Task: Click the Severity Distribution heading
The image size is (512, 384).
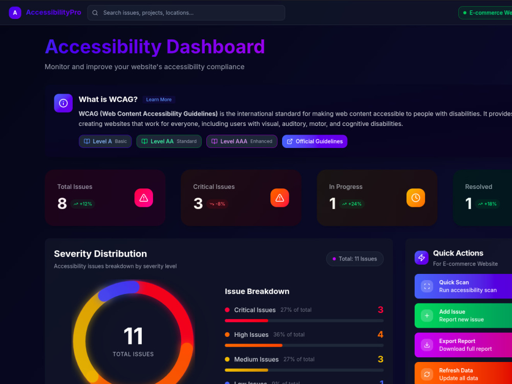Action: [100, 254]
